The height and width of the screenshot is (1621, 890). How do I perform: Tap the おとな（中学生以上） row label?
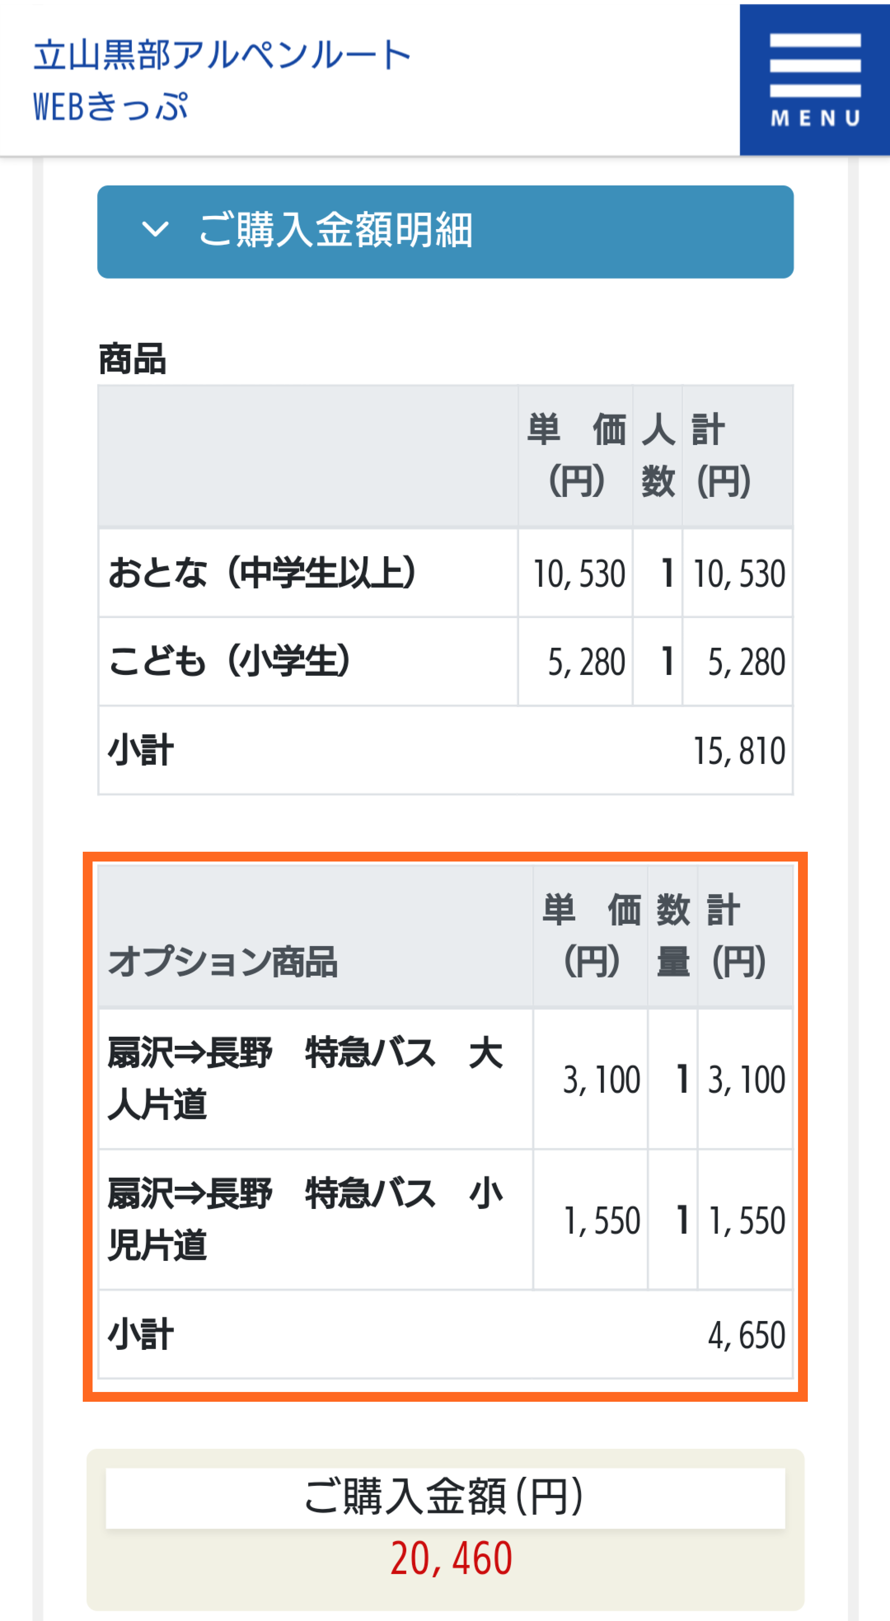click(262, 573)
